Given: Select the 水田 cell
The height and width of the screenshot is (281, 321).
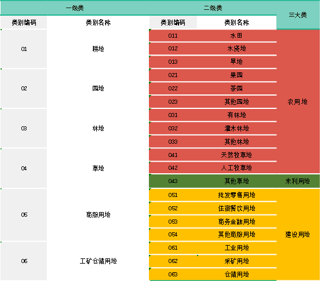Looking at the screenshot, I should pyautogui.click(x=236, y=35).
